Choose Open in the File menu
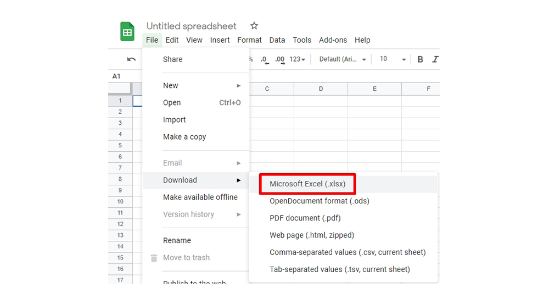 coord(196,103)
